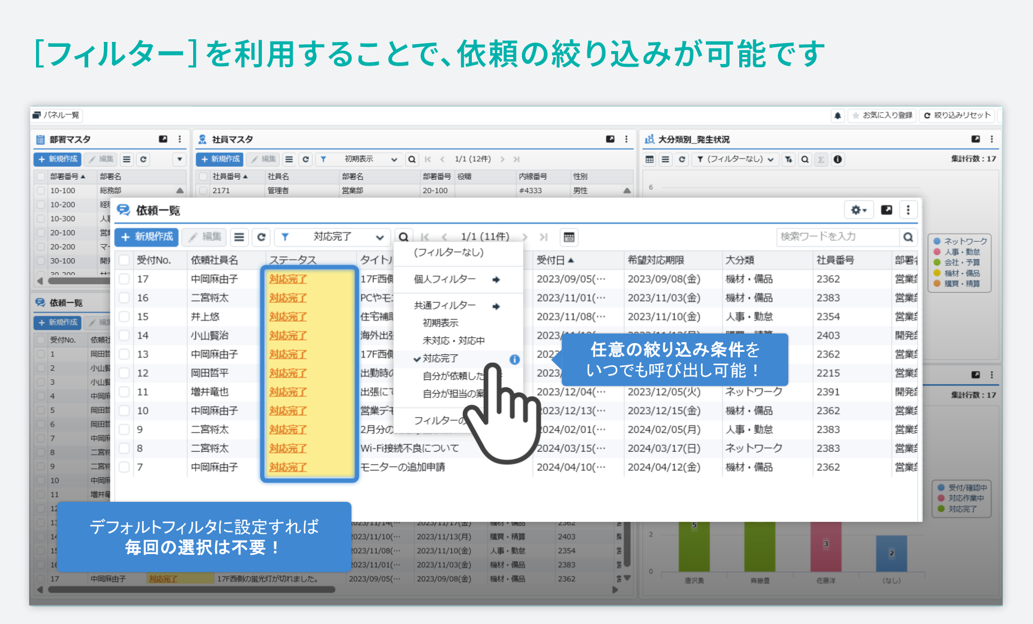Screen dimensions: 1033x624
Task: Click the info icon in 大分類別_発生状況 toolbar
Action: point(838,159)
